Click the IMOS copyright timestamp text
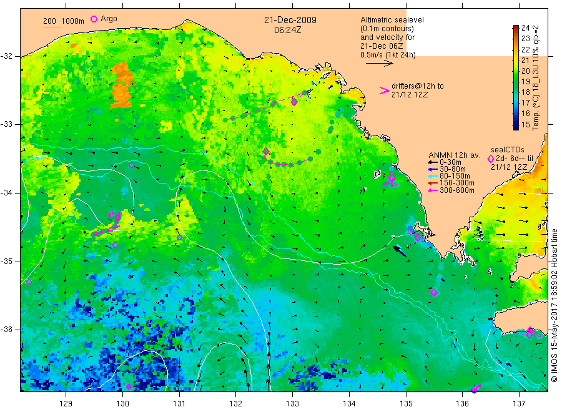The height and width of the screenshot is (412, 562). click(x=555, y=305)
